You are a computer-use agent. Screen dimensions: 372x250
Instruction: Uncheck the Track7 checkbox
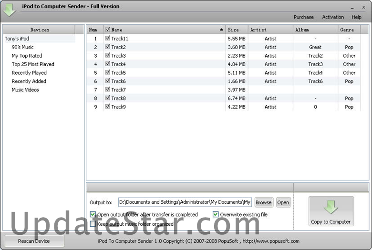point(107,90)
